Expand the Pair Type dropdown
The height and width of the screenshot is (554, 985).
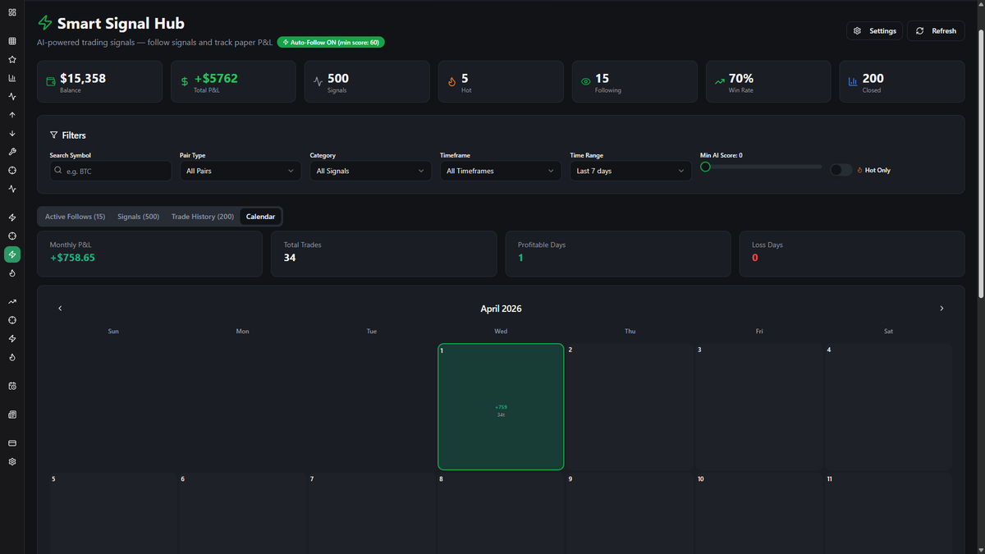240,171
